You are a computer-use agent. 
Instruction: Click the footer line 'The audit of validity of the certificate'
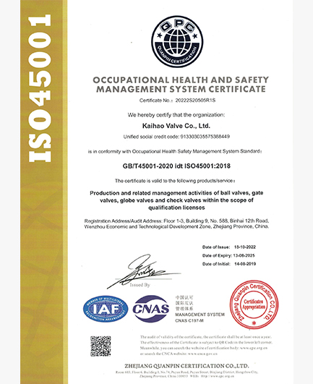pyautogui.click(x=206, y=337)
